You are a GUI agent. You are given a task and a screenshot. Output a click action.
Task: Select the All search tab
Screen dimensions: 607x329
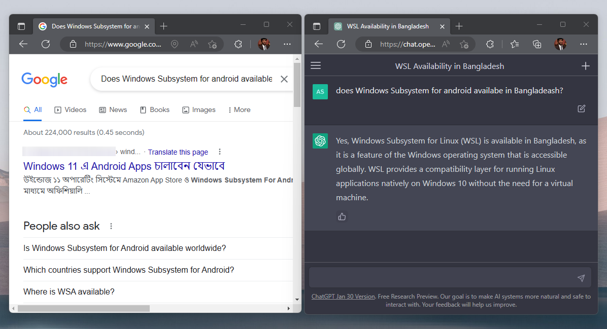coord(33,110)
